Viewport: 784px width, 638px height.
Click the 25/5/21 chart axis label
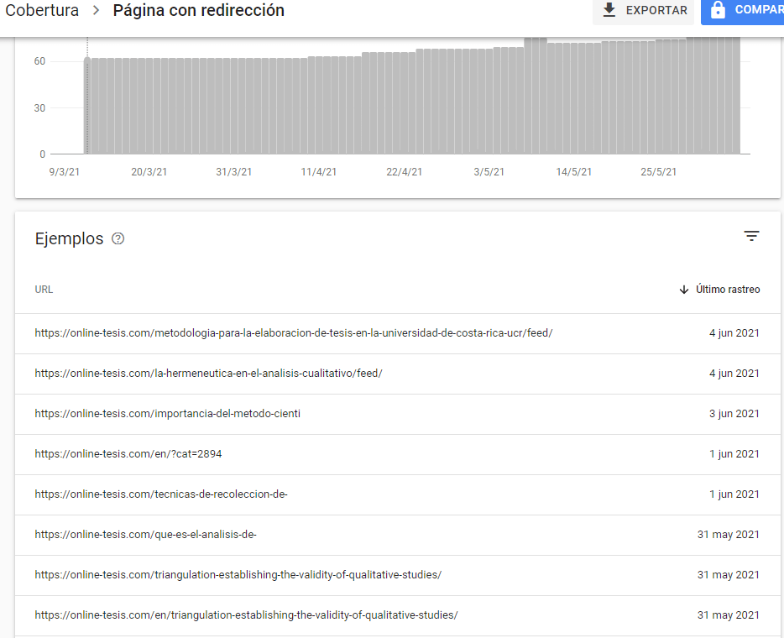click(x=658, y=172)
